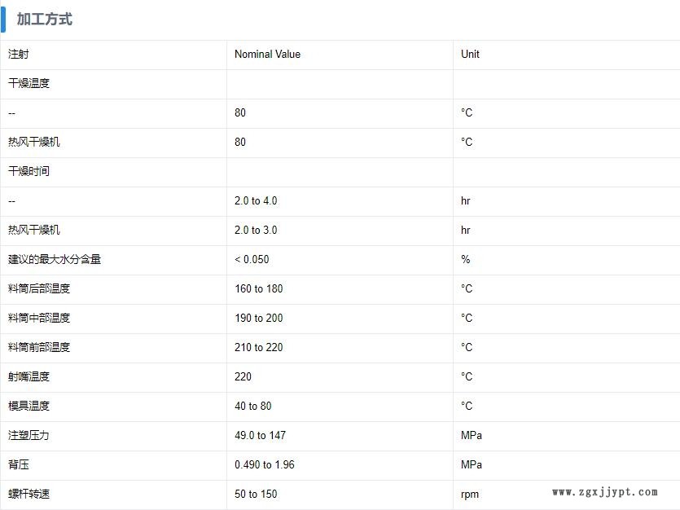Click the 料筒中部温度 label
Screen dimensions: 680x510
[39, 319]
